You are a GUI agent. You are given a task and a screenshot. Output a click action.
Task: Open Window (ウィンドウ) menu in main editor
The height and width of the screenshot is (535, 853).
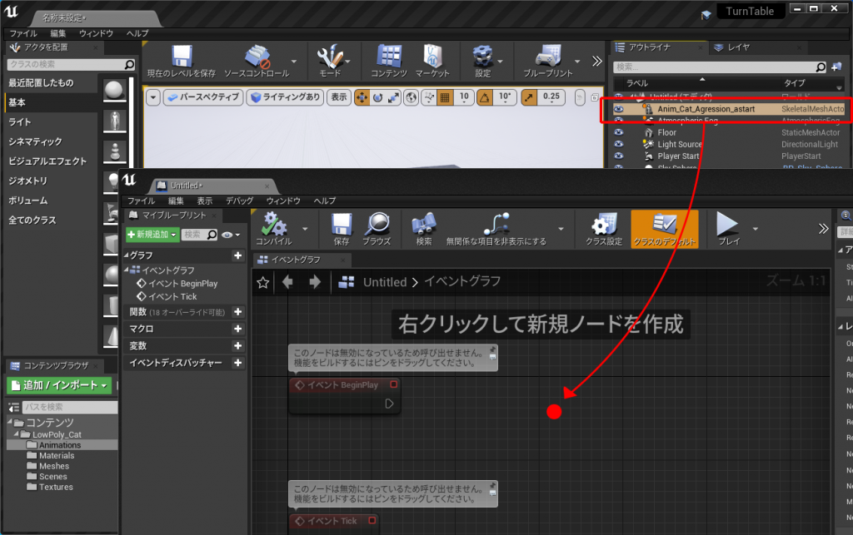click(97, 33)
